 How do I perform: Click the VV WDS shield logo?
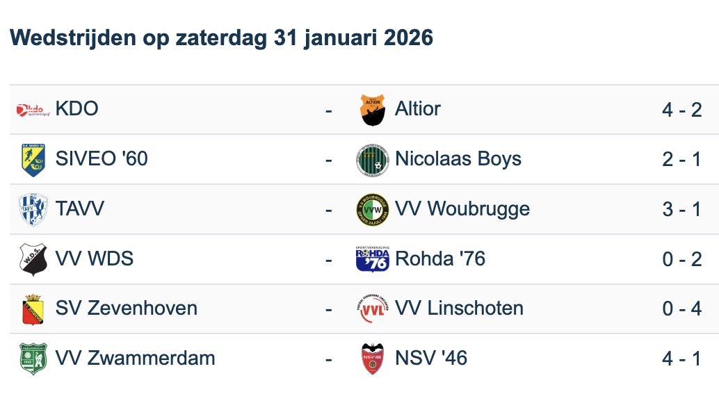(x=33, y=260)
